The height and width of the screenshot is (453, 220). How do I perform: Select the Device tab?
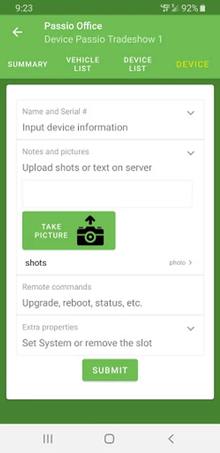point(192,64)
